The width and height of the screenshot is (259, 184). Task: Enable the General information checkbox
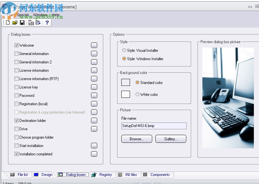point(16,54)
